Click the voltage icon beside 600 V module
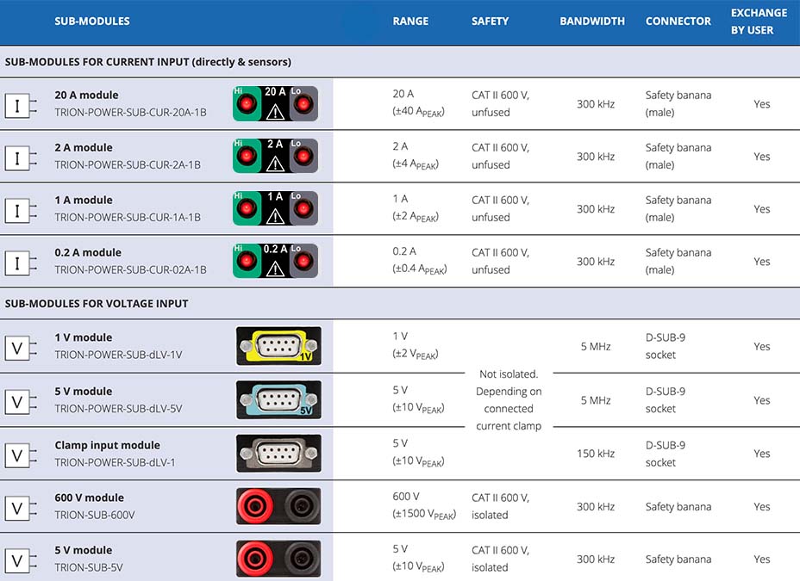Viewport: 800px width, 581px height. coord(19,508)
